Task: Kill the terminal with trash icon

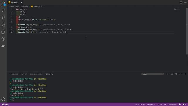Action: click(x=176, y=74)
